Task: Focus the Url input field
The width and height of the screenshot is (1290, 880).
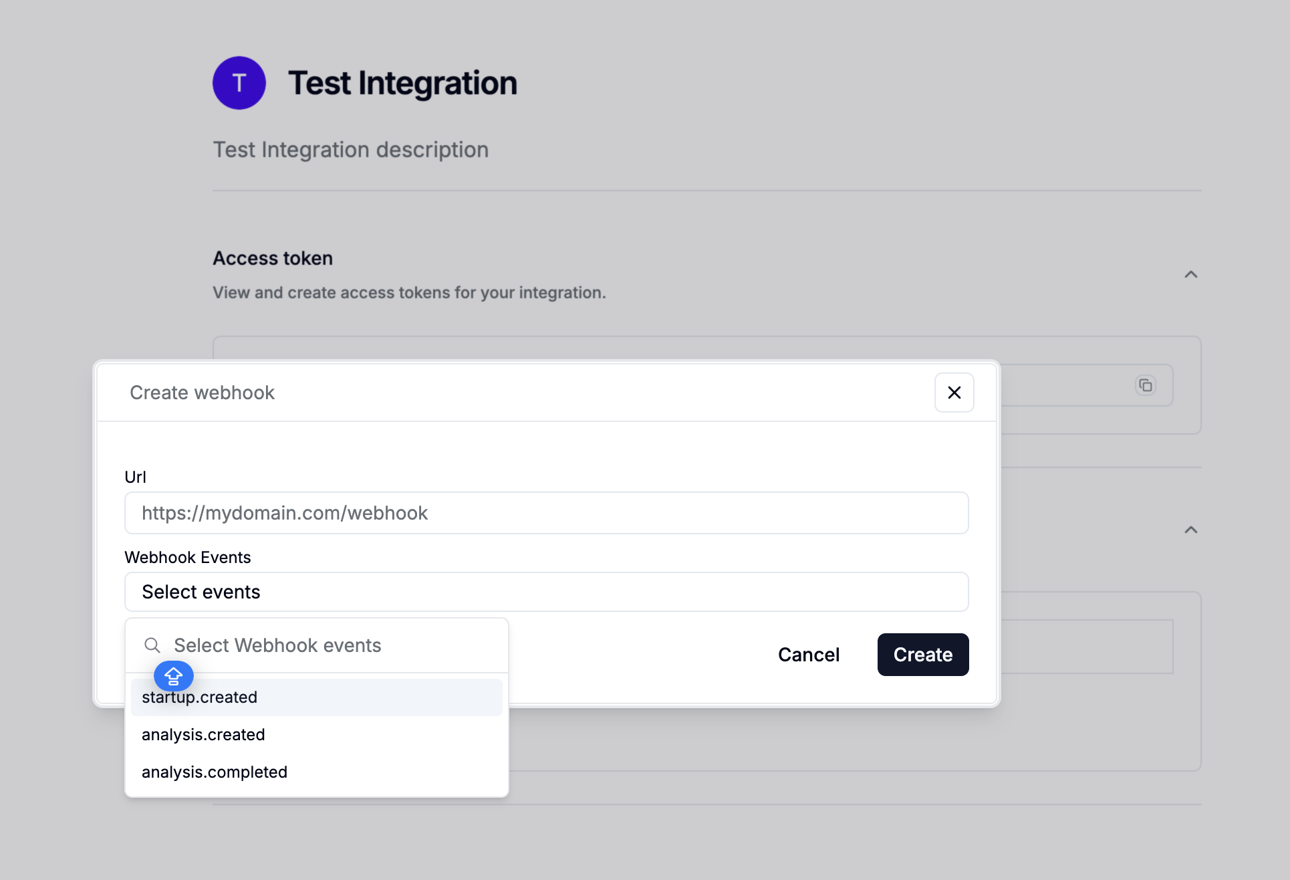Action: [x=546, y=512]
